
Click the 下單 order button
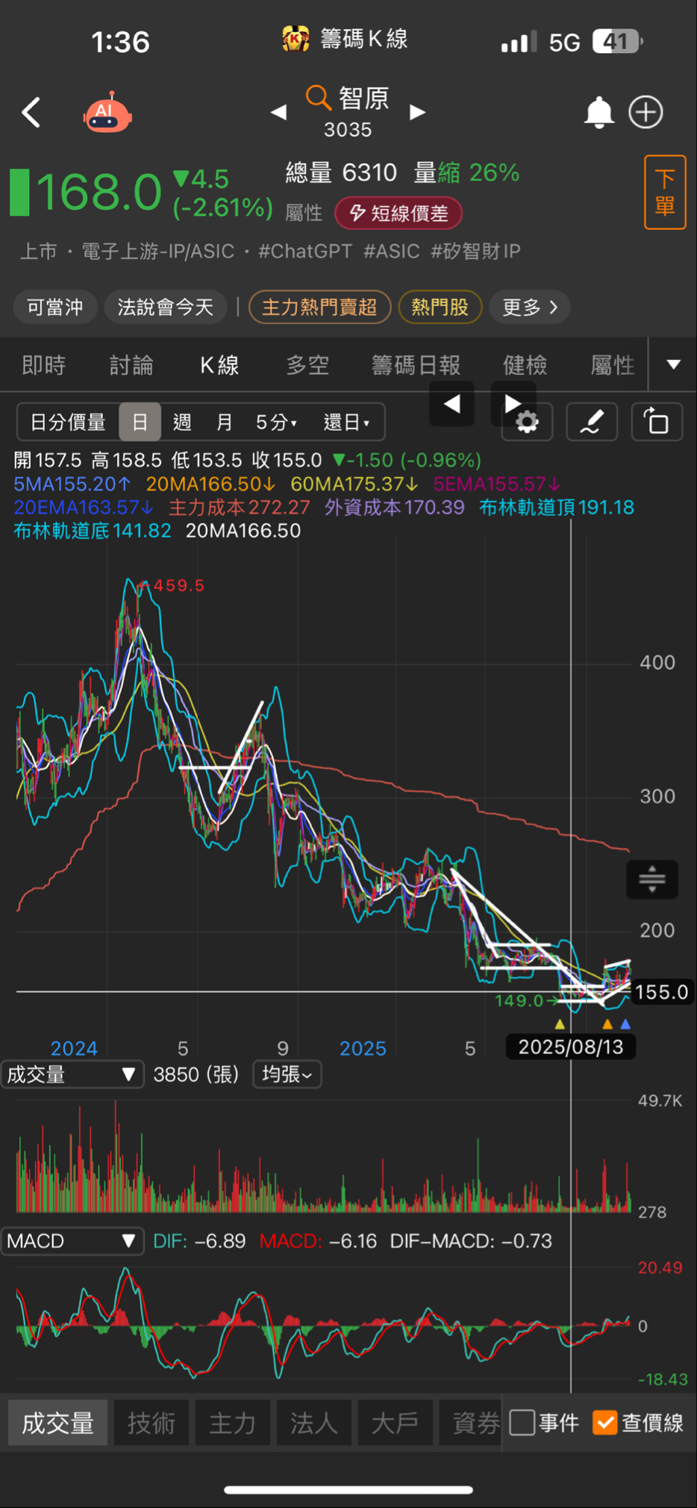[x=665, y=192]
